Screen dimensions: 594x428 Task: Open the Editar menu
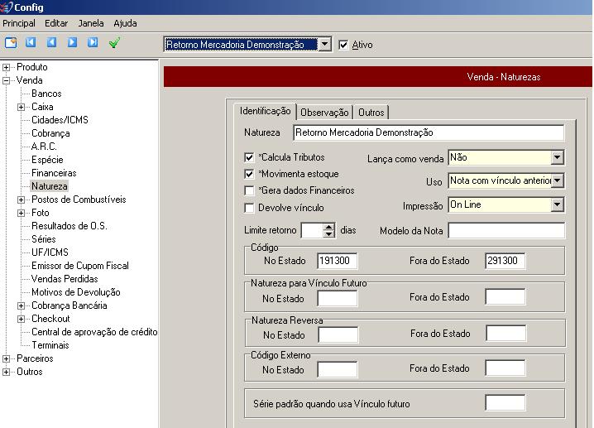56,23
